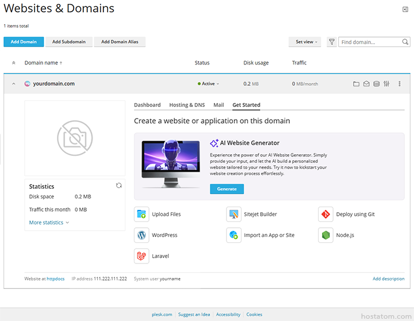Click the filter funnel icon
The height and width of the screenshot is (321, 414).
pos(332,42)
